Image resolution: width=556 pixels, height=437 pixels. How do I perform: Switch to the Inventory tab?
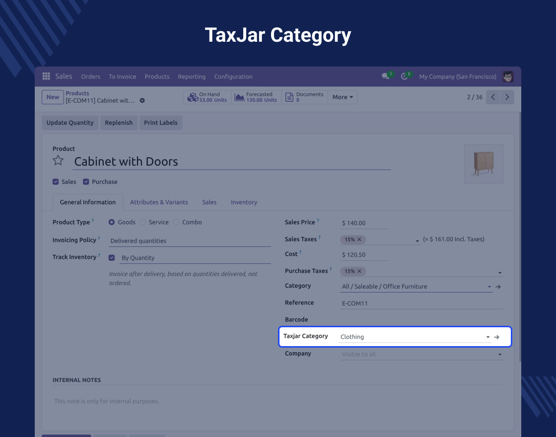244,202
